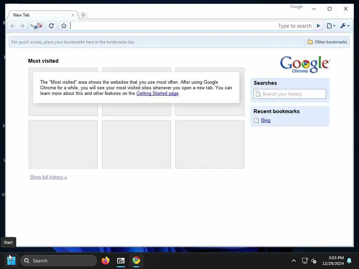The height and width of the screenshot is (269, 359).
Task: Open the taskbar clock and date
Action: pyautogui.click(x=333, y=261)
